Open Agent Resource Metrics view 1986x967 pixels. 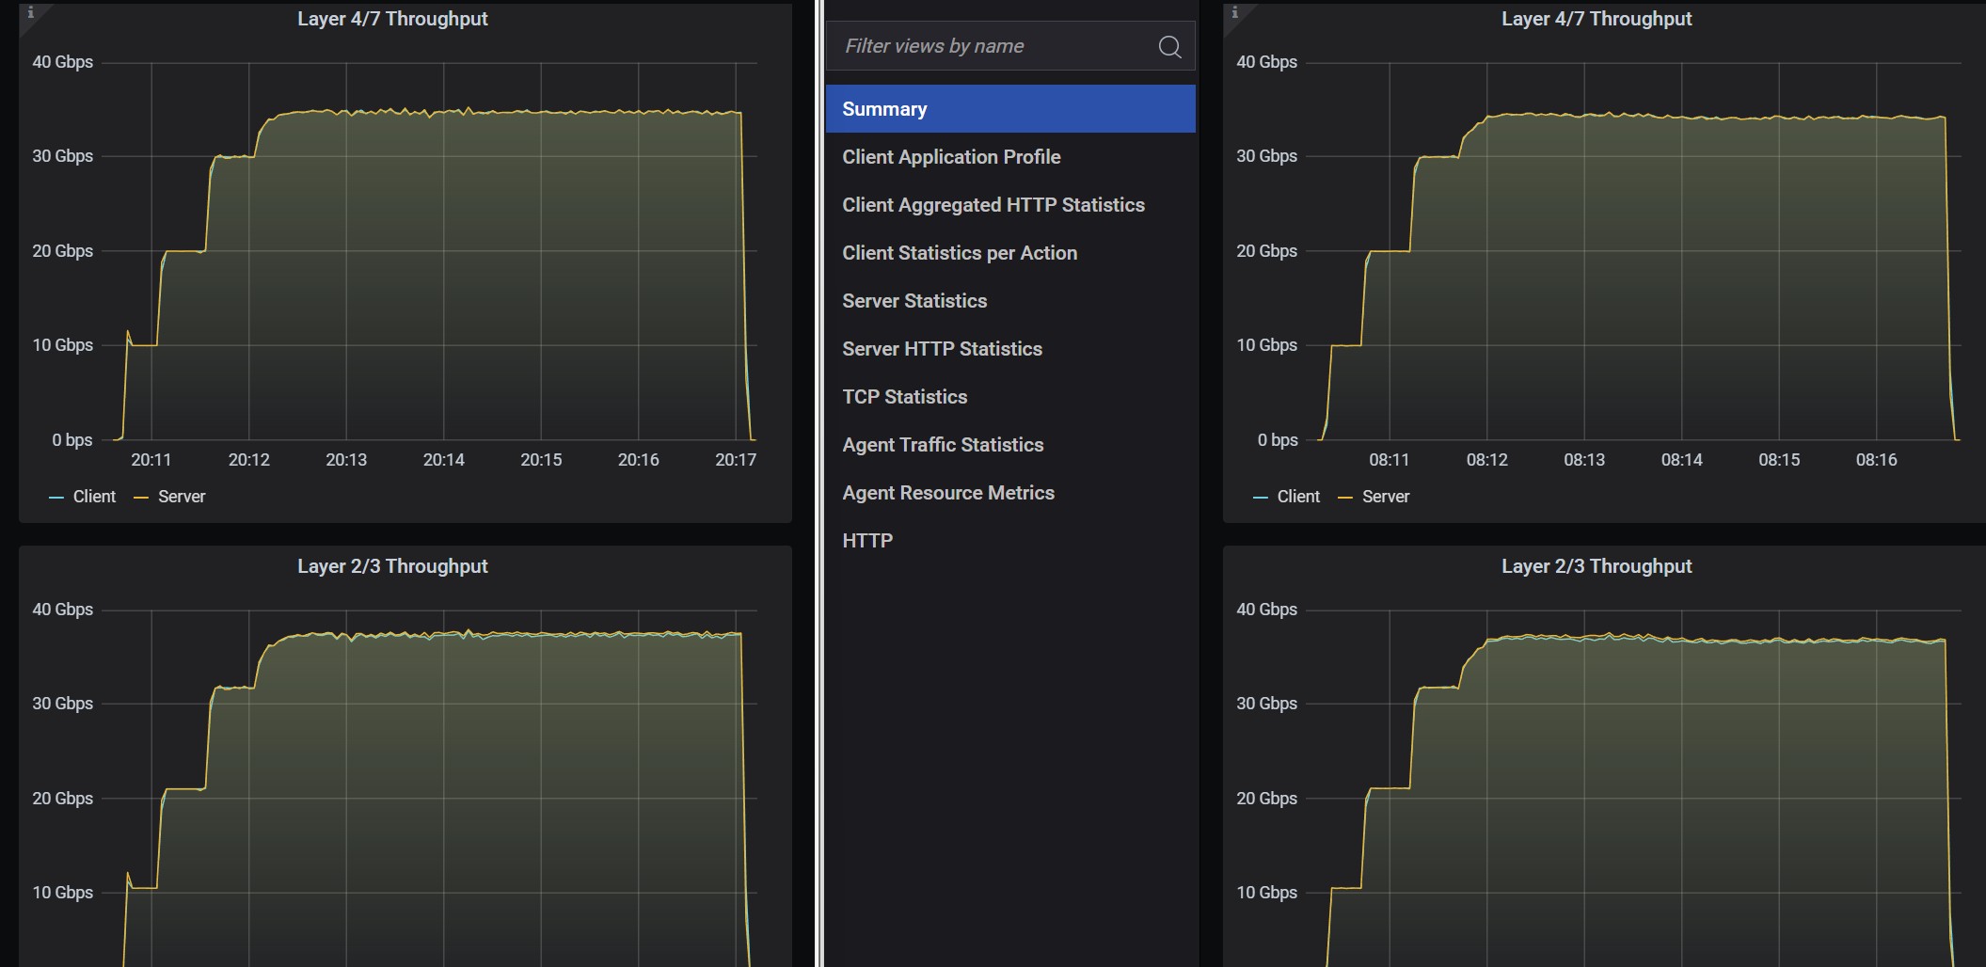(948, 493)
